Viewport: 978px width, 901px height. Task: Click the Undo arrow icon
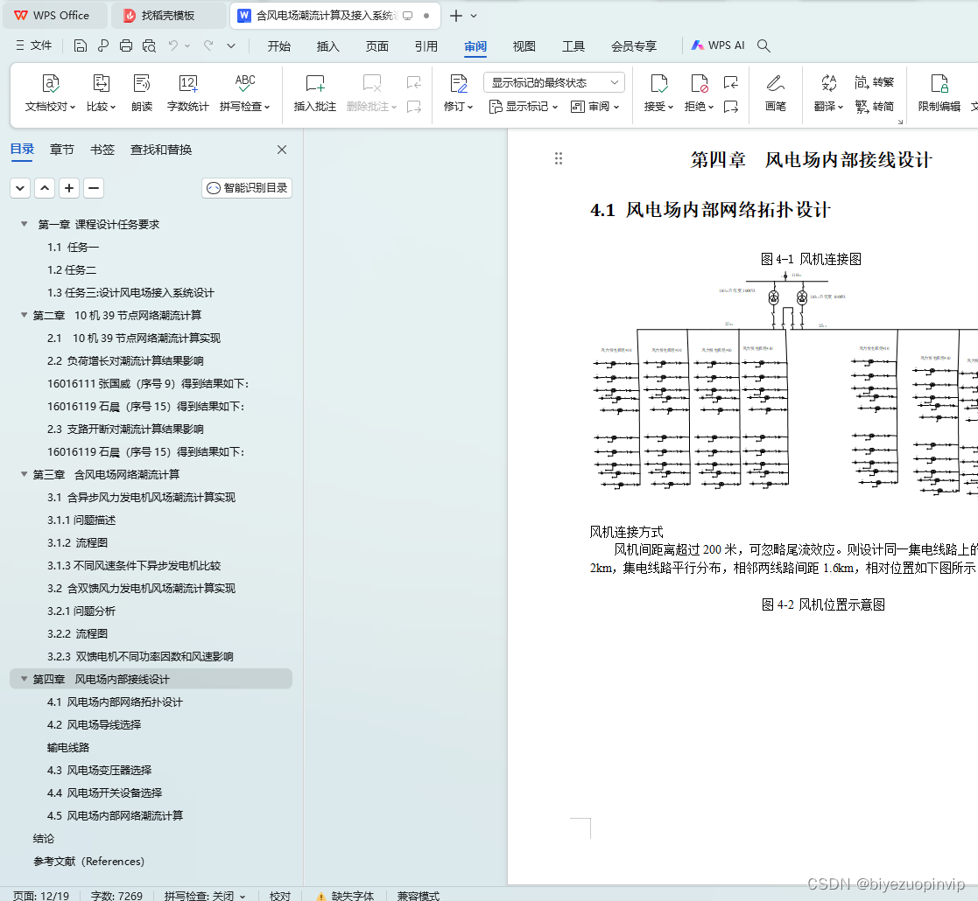click(x=173, y=45)
